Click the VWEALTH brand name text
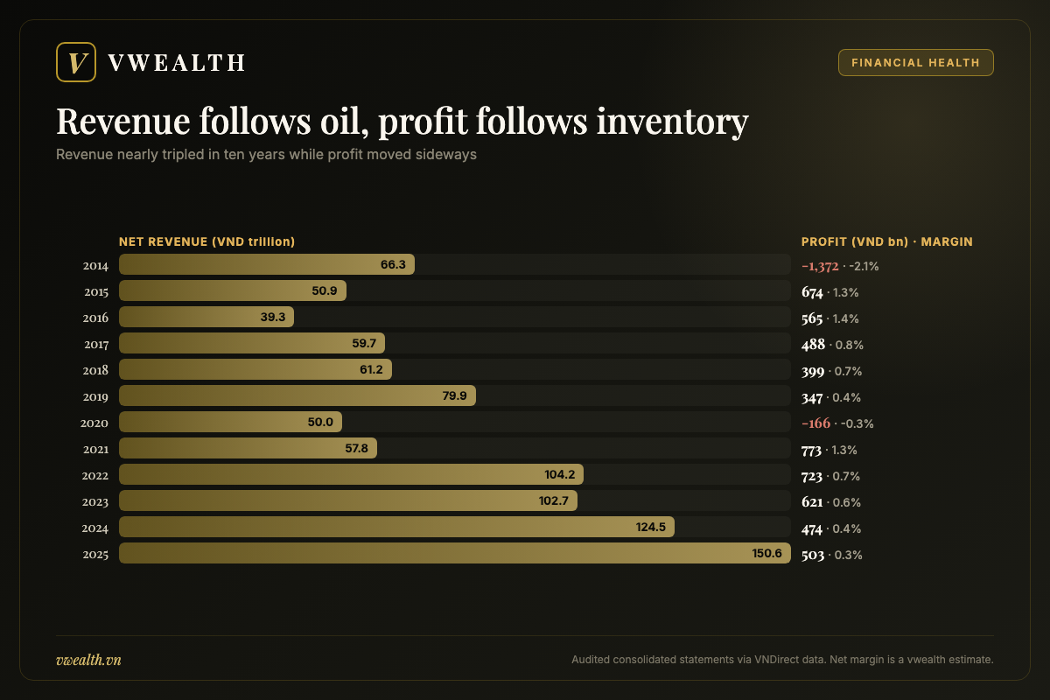1050x700 pixels. click(176, 62)
